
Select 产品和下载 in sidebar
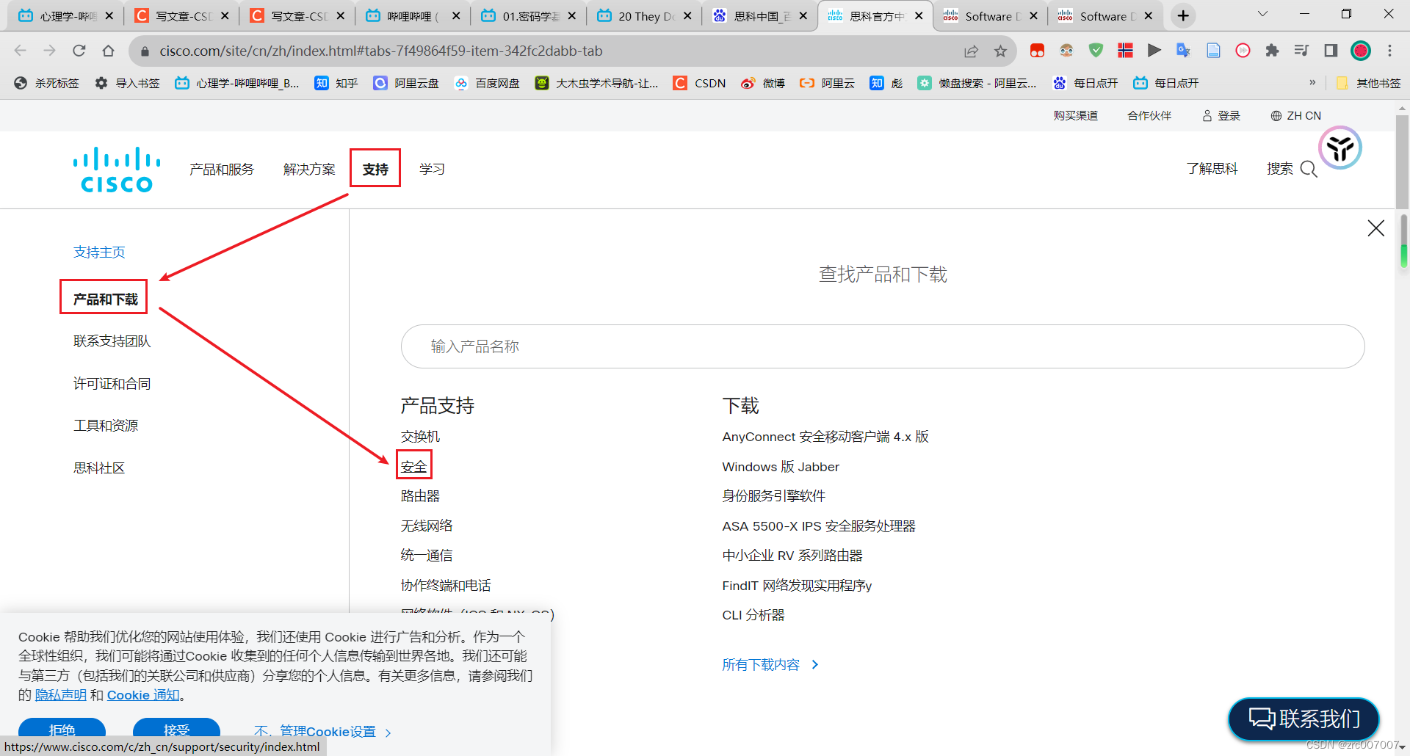pyautogui.click(x=105, y=299)
